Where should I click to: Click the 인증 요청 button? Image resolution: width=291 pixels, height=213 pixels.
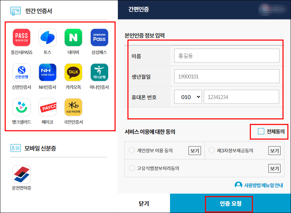pyautogui.click(x=231, y=203)
